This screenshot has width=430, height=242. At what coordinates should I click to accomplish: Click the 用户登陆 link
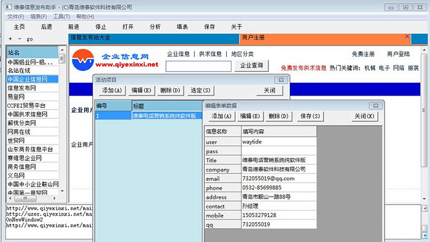click(398, 54)
